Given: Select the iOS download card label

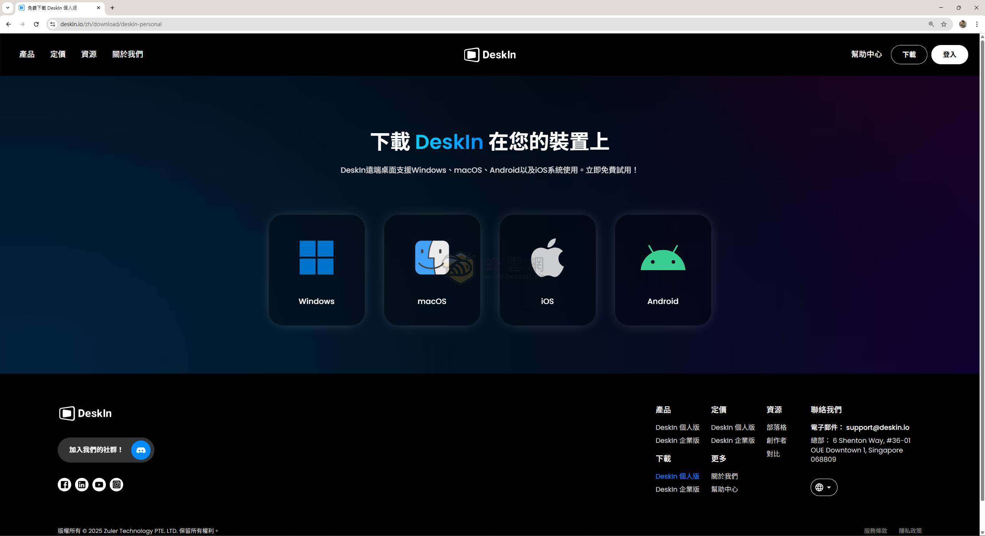Looking at the screenshot, I should pyautogui.click(x=547, y=301).
